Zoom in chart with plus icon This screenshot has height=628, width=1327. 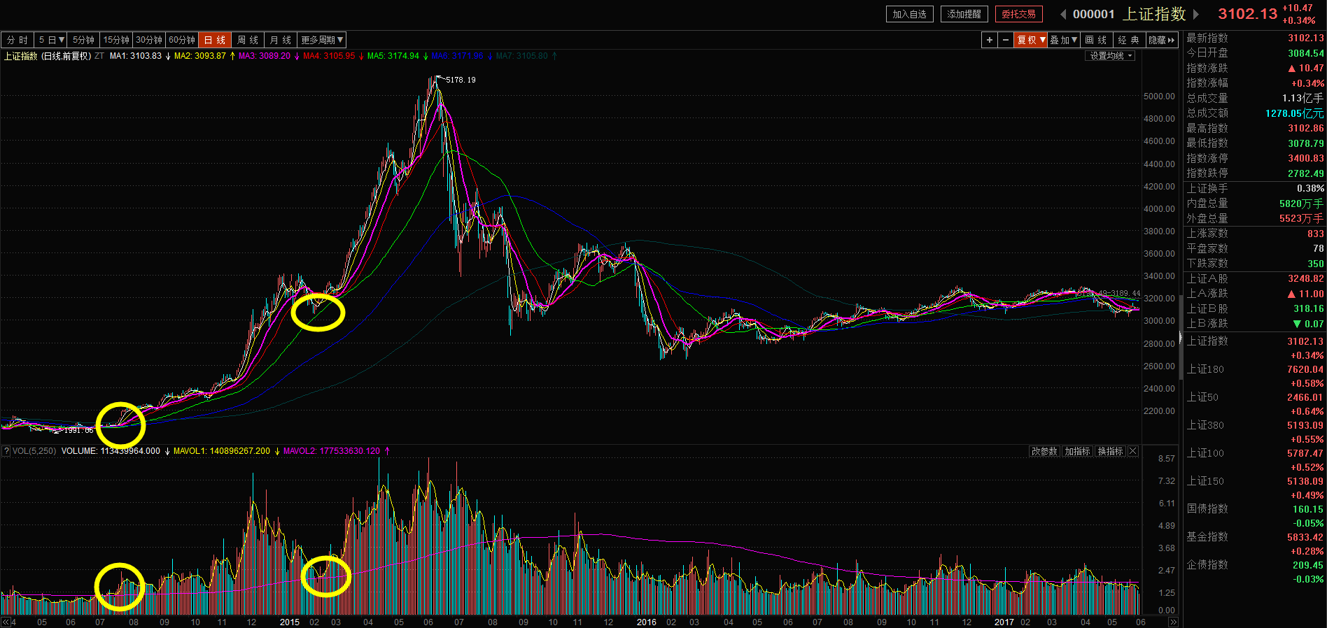990,40
